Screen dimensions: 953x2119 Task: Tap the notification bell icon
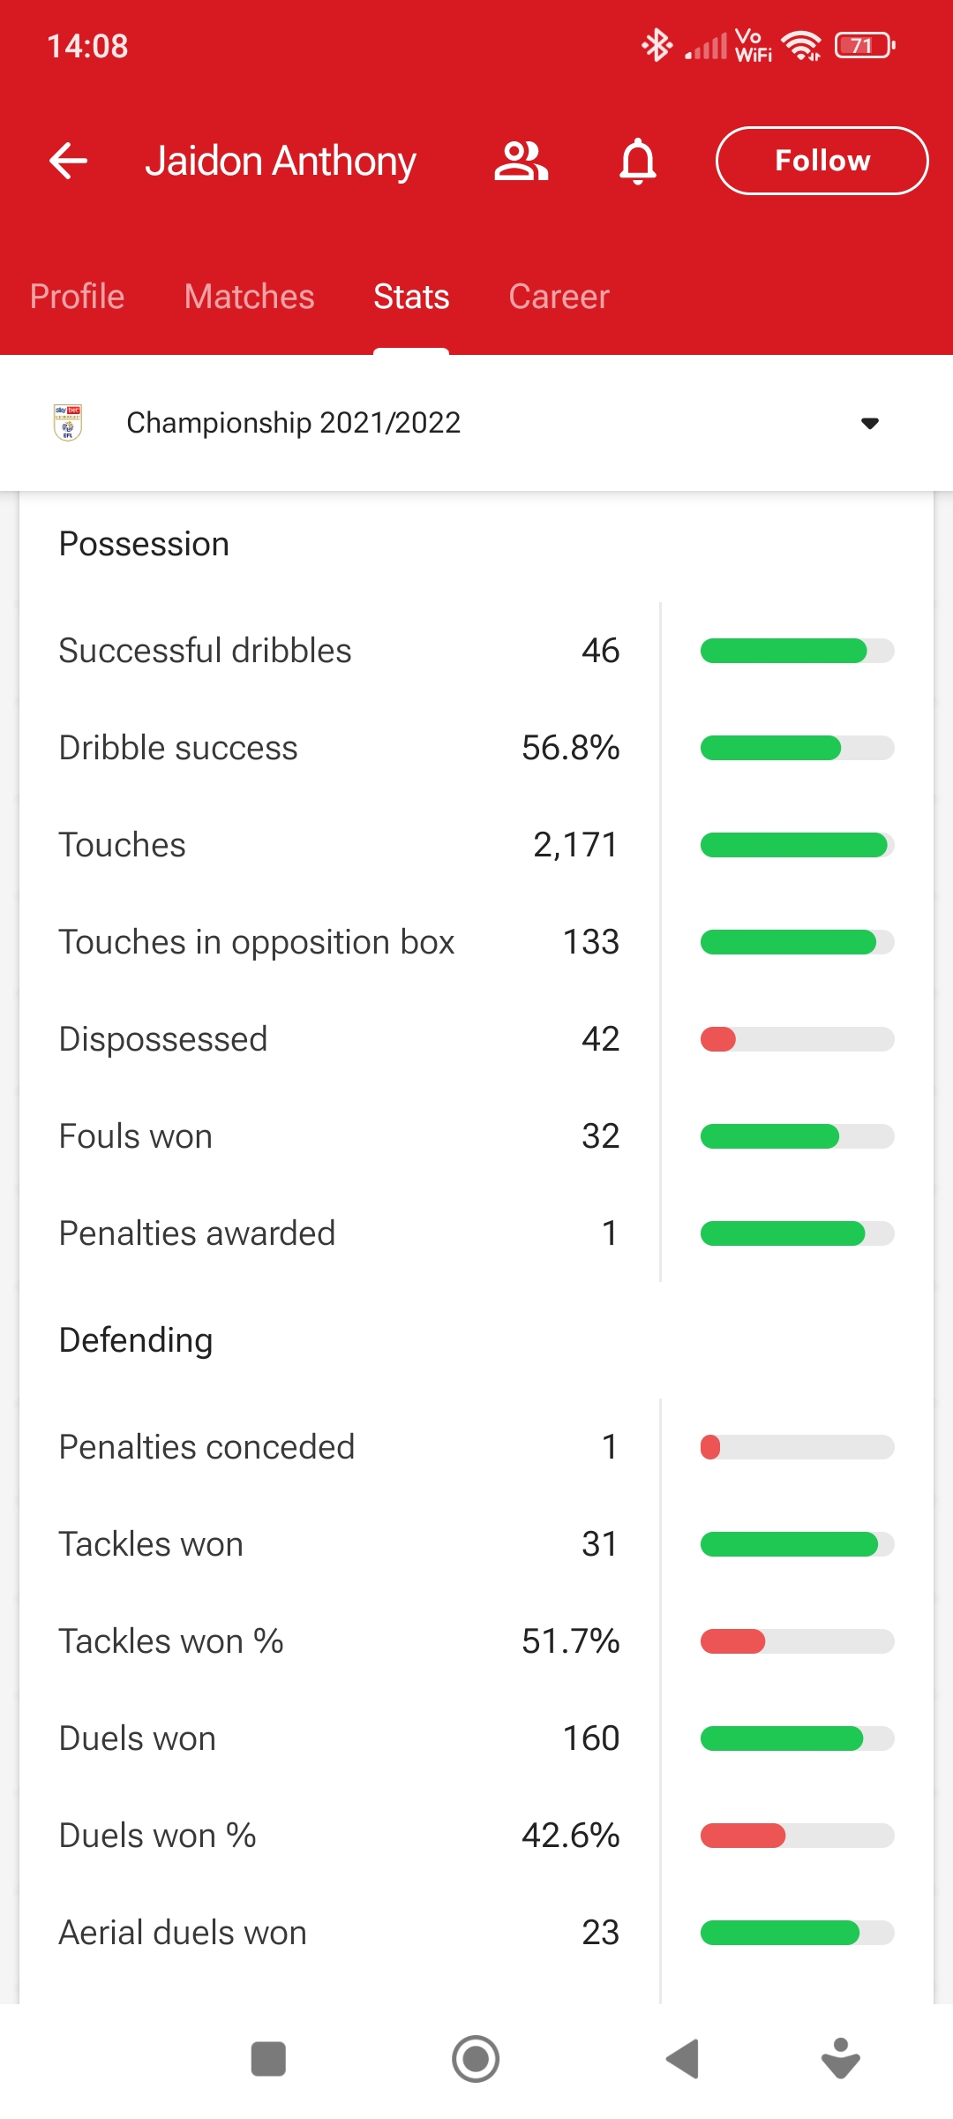[638, 161]
